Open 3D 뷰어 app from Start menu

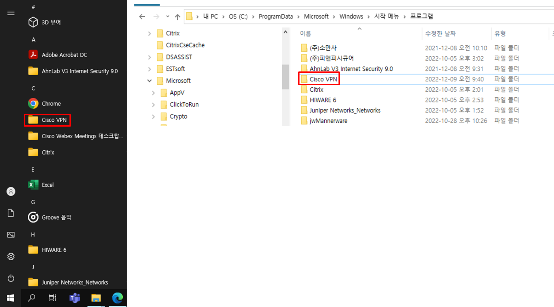44,22
